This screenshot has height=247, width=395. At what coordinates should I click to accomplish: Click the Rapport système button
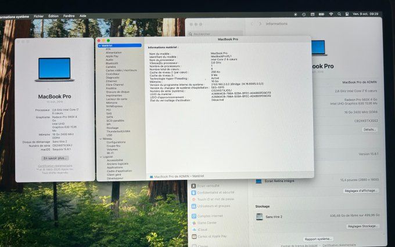[x=318, y=239]
